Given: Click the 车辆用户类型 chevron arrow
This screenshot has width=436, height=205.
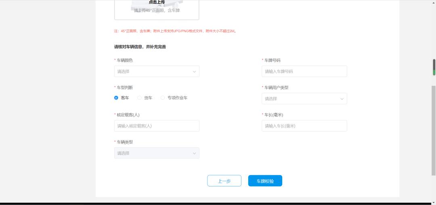Looking at the screenshot, I should click(342, 99).
